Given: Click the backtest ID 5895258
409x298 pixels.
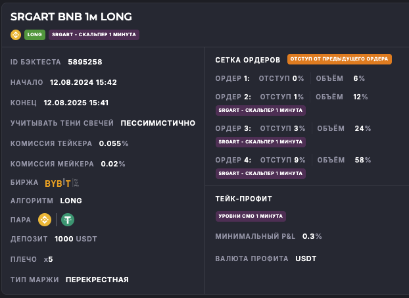Looking at the screenshot, I should [85, 62].
